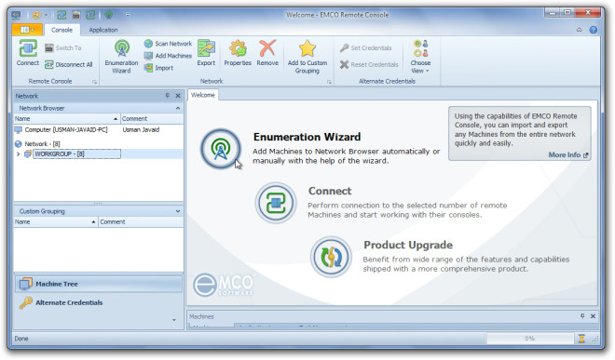Screen dimensions: 615x360
Task: Click the Enumeration Wizard heading link
Action: tap(307, 137)
